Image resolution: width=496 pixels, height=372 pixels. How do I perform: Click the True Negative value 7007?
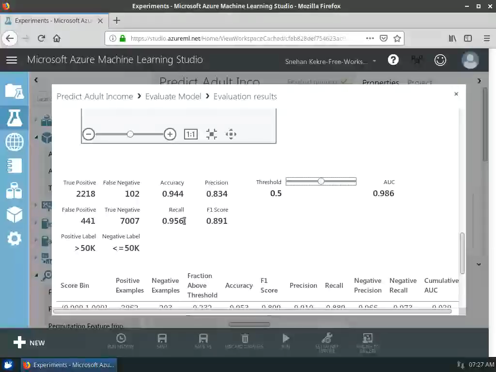(130, 221)
